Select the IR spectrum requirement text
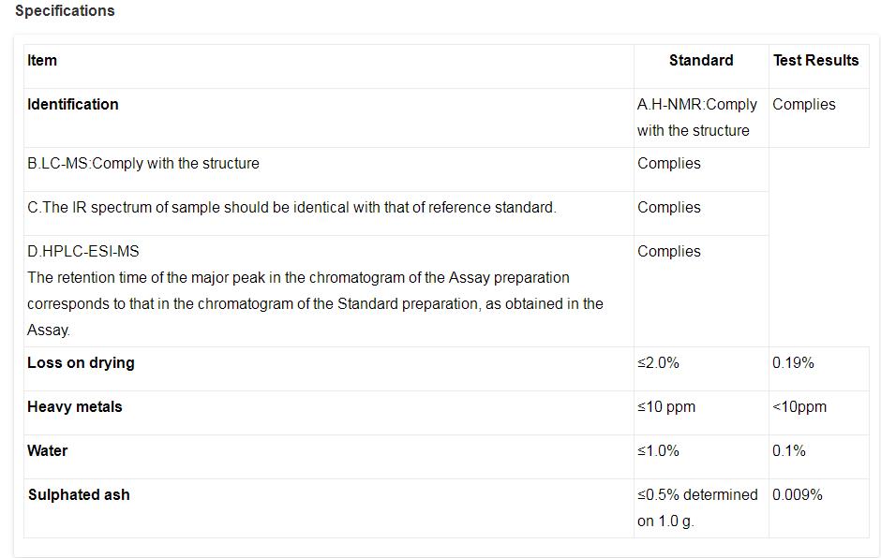The width and height of the screenshot is (881, 558). point(291,208)
